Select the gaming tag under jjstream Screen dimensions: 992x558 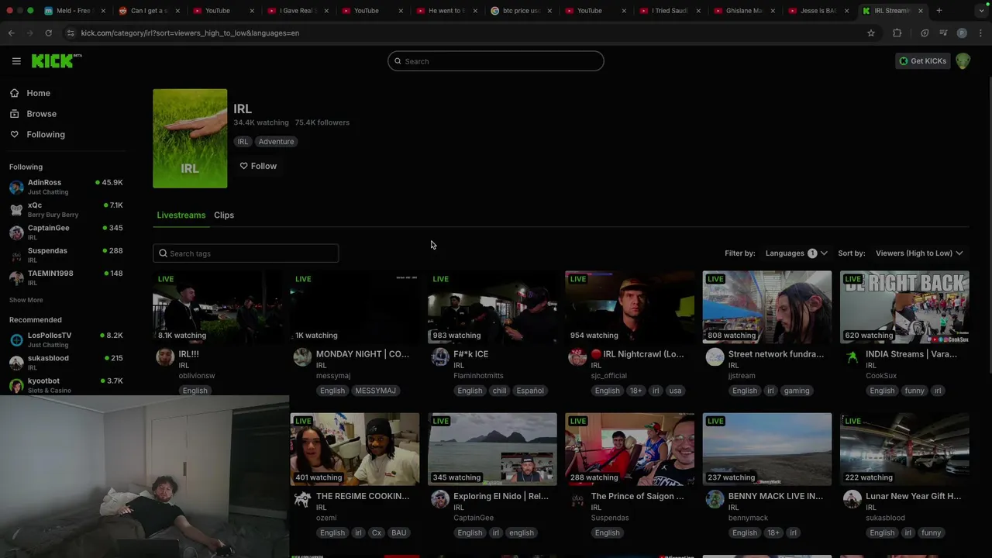tap(796, 391)
